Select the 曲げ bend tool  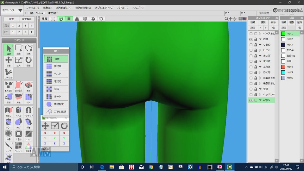[x=19, y=123]
